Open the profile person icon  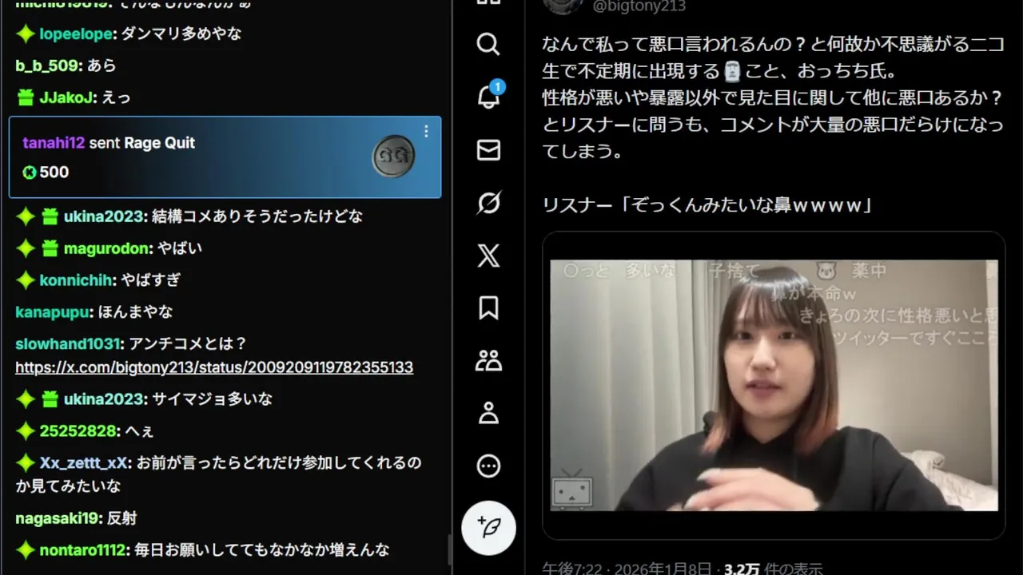coord(488,414)
